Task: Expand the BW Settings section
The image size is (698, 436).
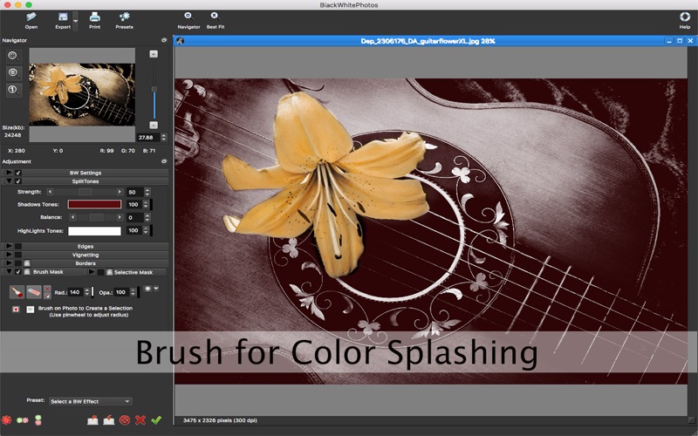Action: coord(9,173)
